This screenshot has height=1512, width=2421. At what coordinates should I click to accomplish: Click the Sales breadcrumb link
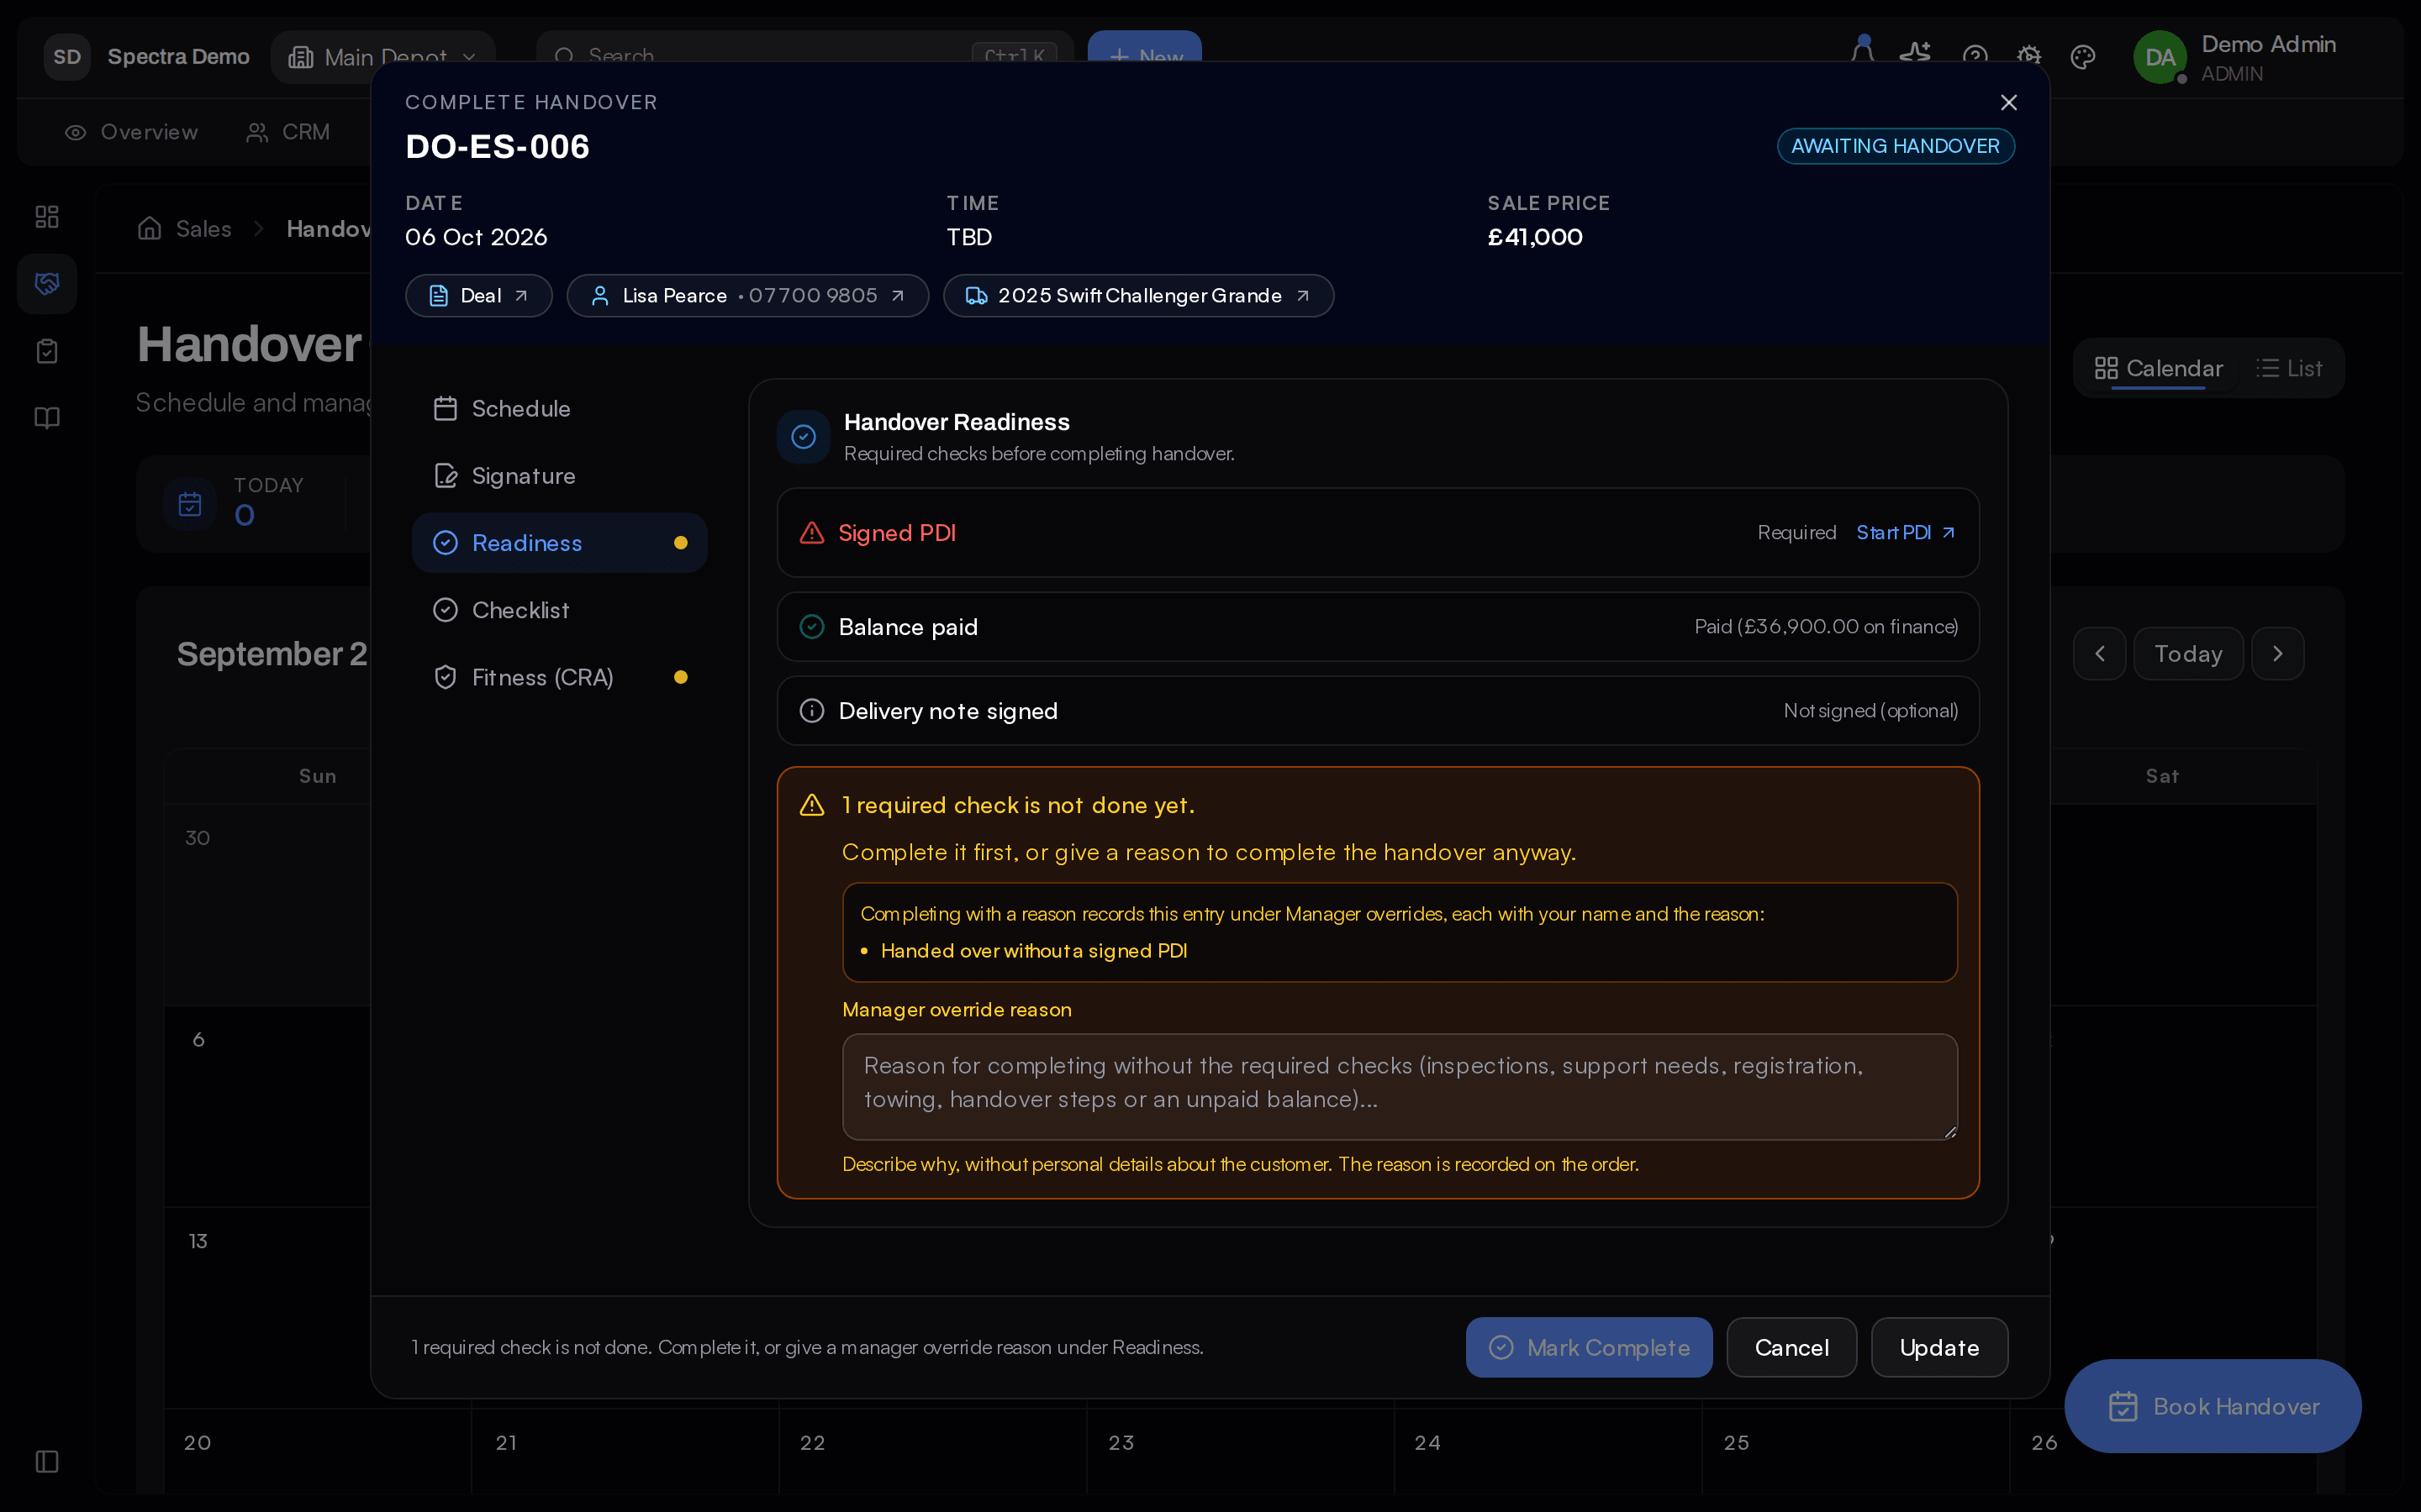point(203,229)
